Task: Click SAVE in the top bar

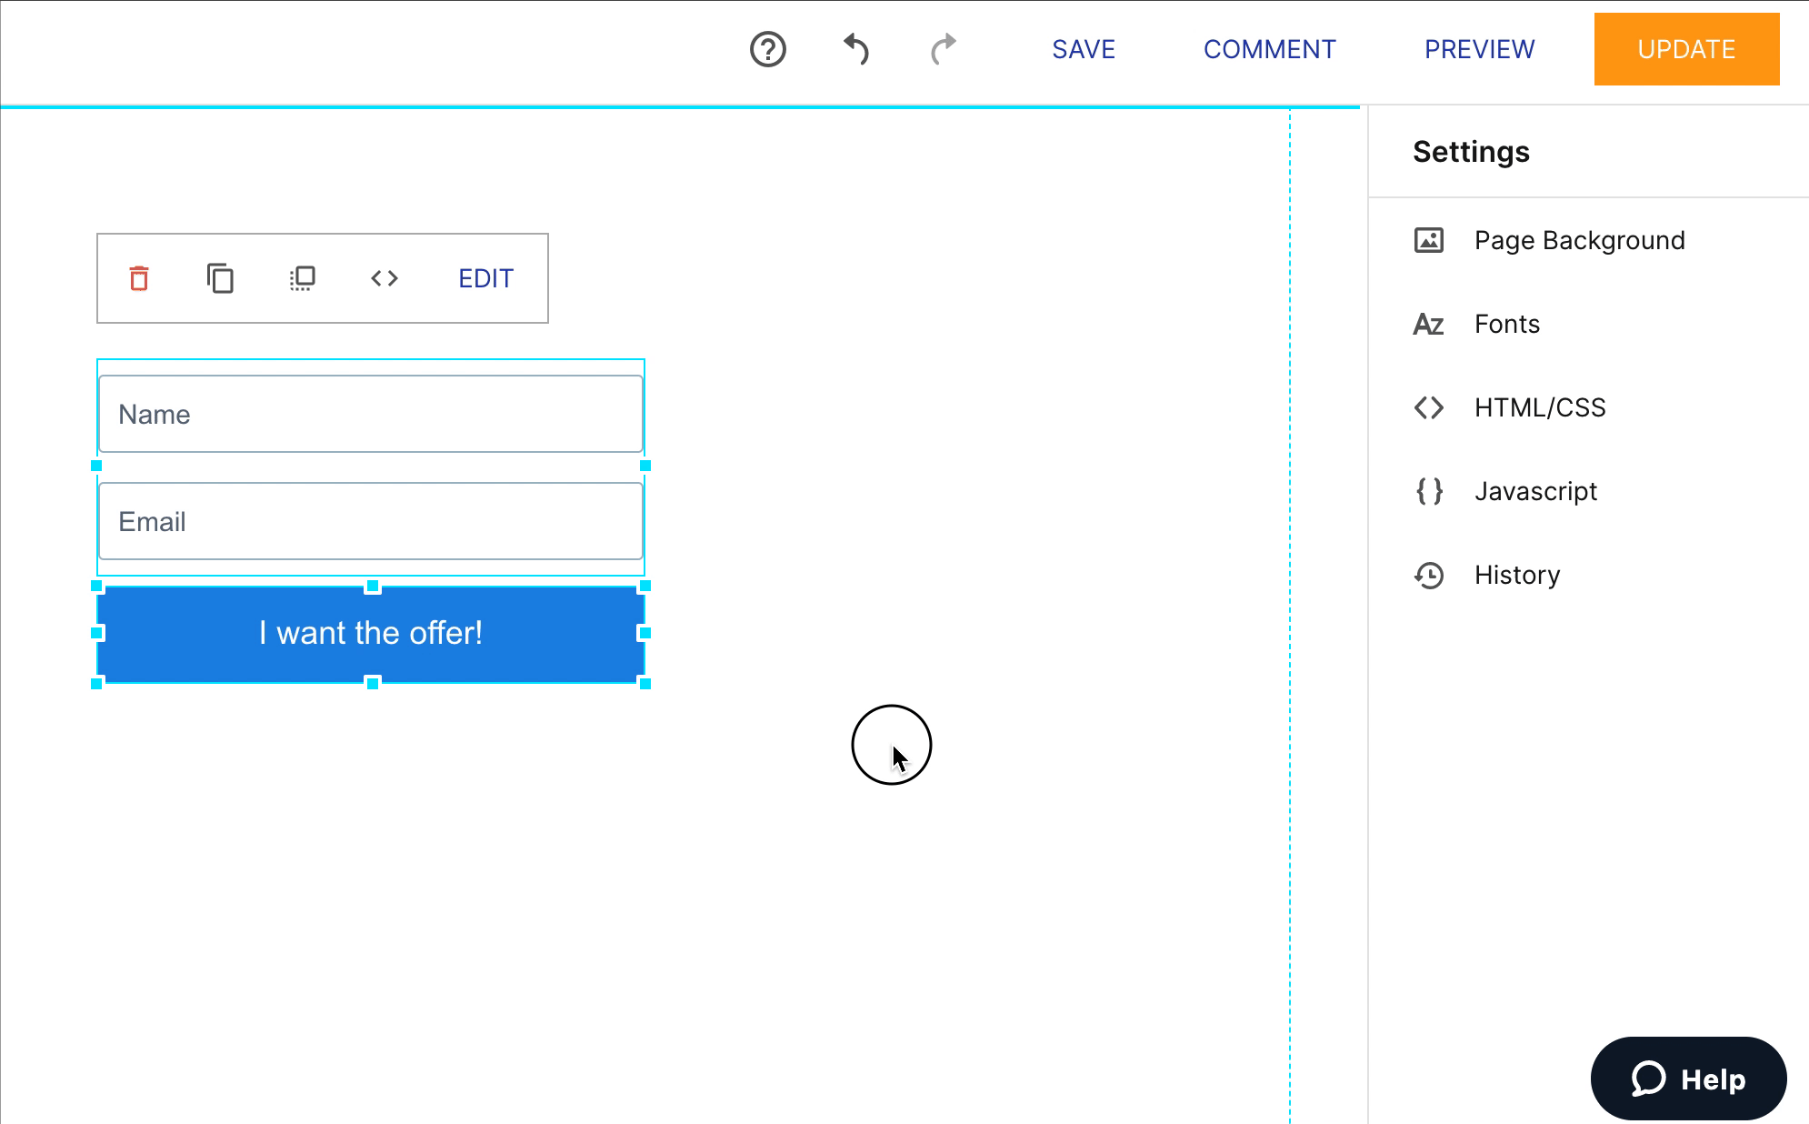Action: (1084, 49)
